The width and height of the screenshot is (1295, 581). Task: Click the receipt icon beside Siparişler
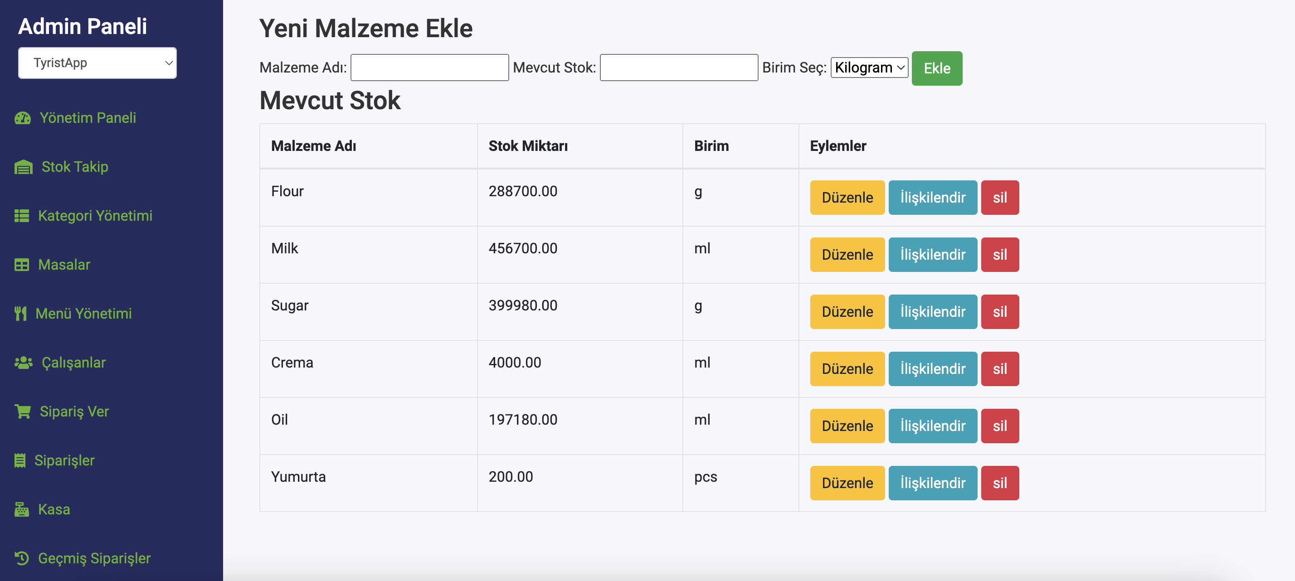(x=20, y=460)
